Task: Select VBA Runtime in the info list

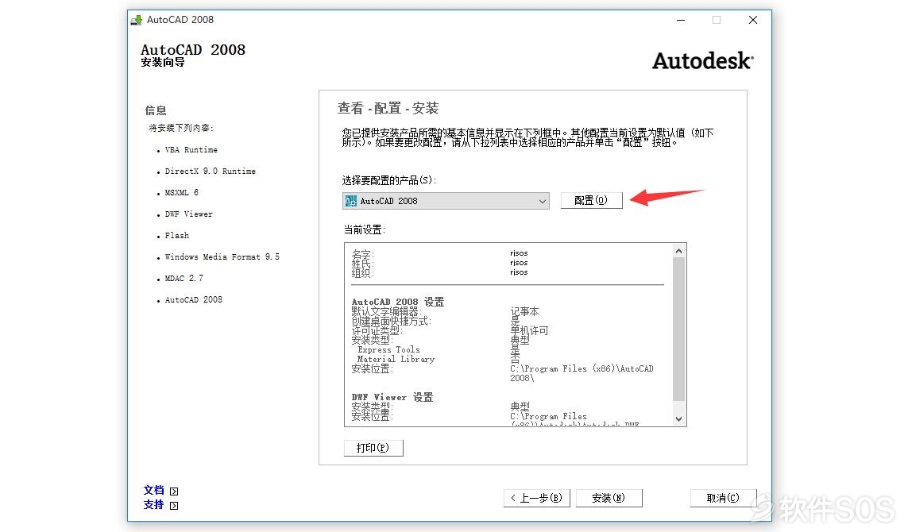Action: (x=191, y=150)
